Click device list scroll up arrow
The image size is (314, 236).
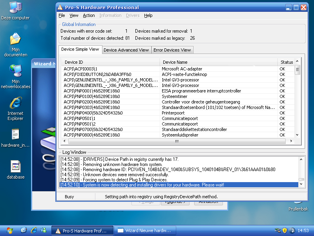(x=298, y=61)
